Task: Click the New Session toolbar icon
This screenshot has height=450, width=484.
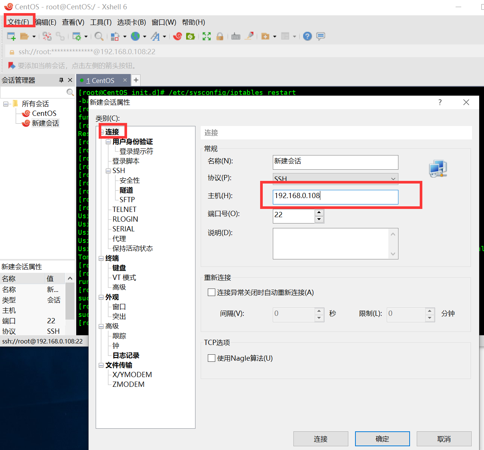Action: click(x=11, y=36)
